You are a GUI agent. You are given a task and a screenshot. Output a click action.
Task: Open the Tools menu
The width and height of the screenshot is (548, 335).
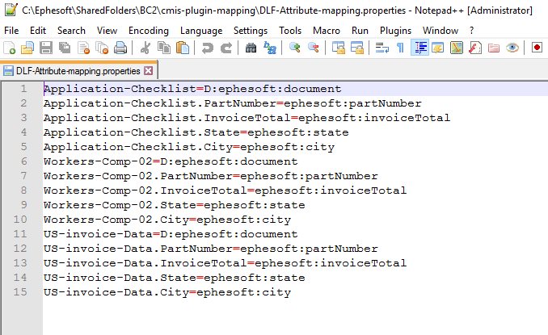[x=290, y=31]
